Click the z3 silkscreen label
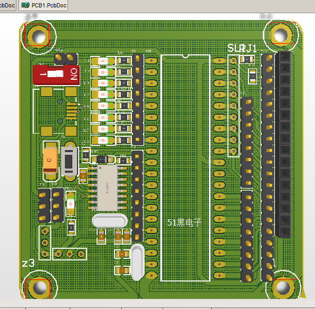 [x=28, y=263]
